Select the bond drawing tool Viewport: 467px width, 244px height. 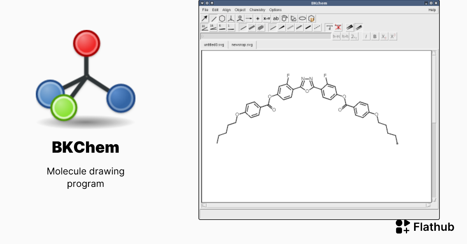coord(214,18)
